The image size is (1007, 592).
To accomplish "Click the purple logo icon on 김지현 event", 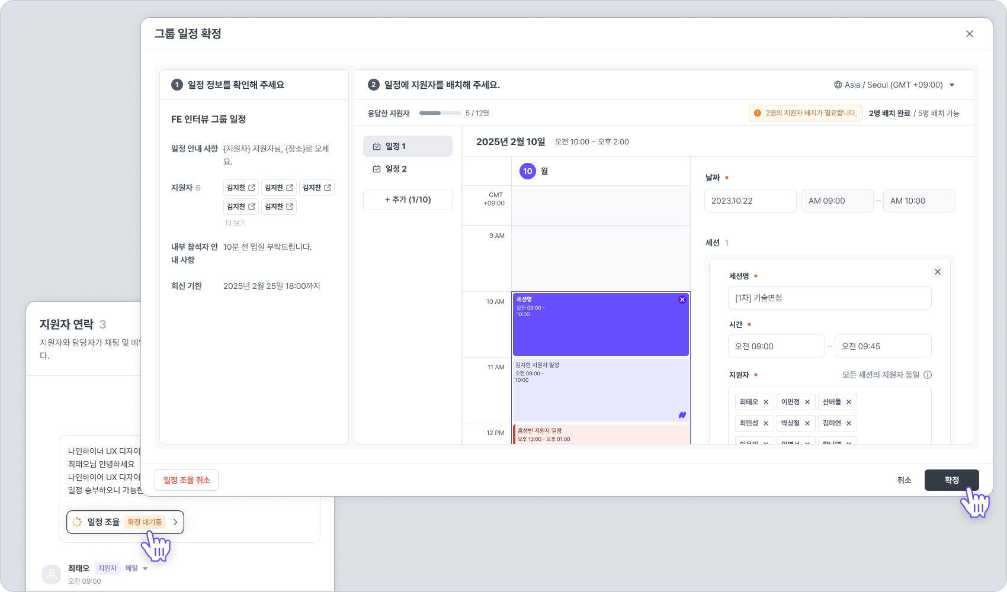I will [x=682, y=415].
